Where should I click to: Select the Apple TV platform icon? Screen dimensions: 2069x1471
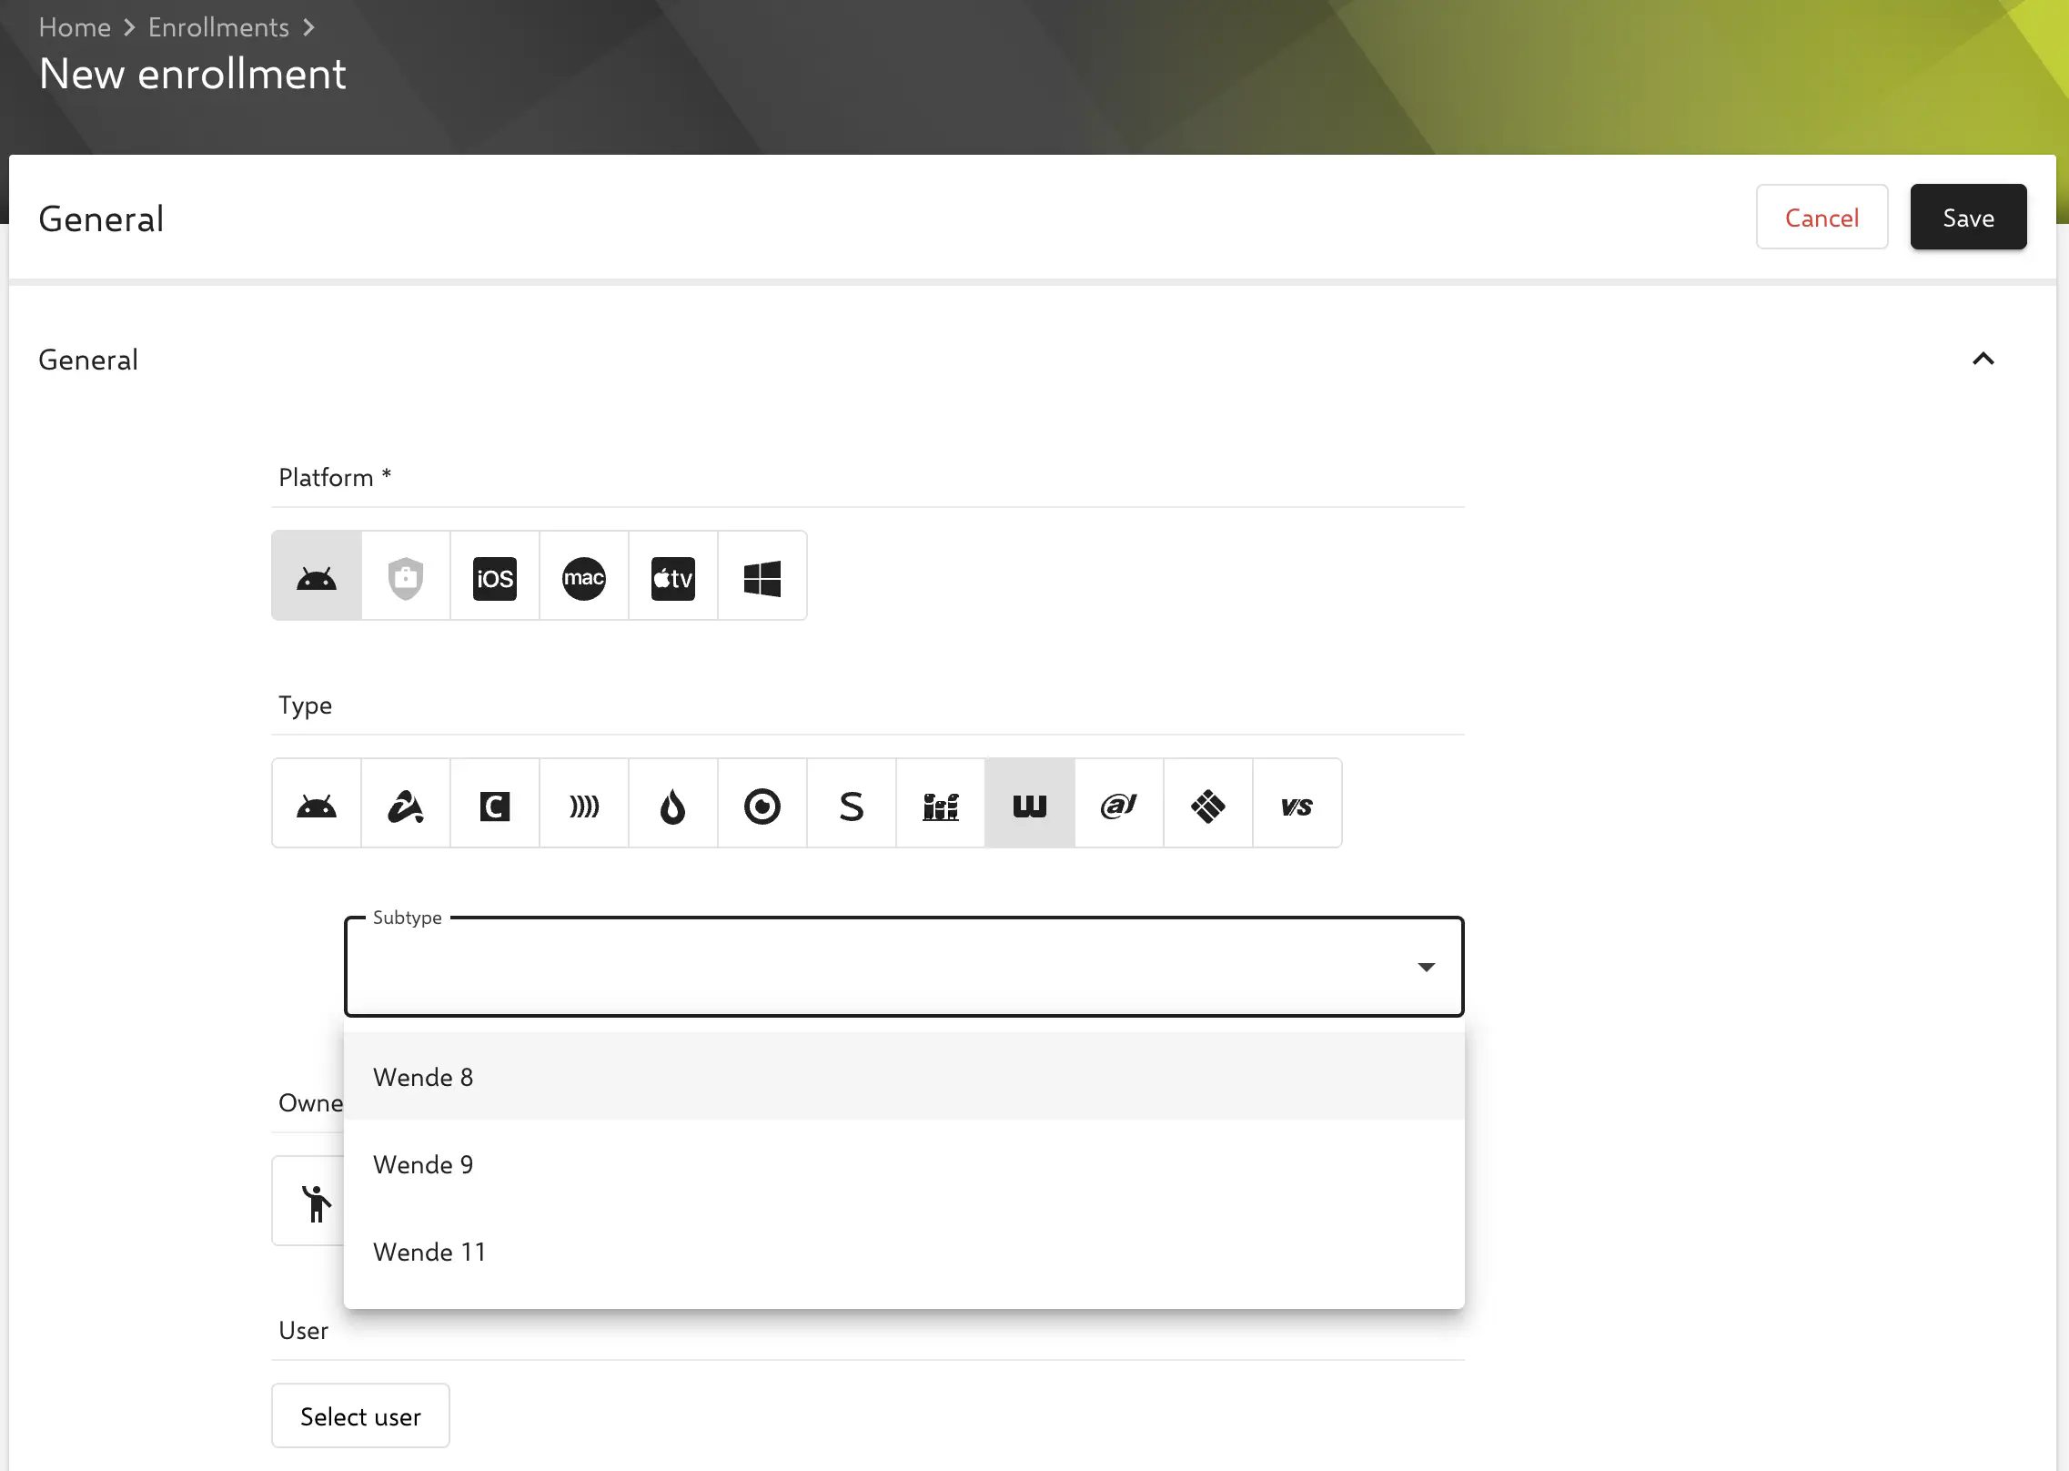(x=673, y=577)
